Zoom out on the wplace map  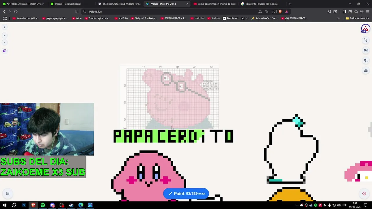[x=4, y=42]
